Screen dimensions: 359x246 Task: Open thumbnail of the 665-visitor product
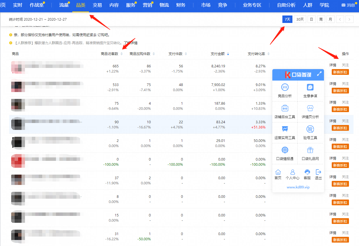[x=18, y=68]
